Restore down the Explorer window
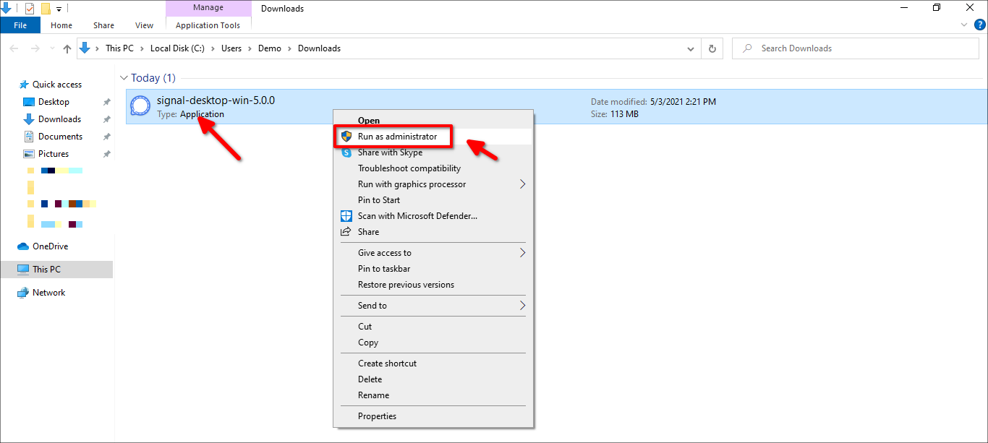This screenshot has height=443, width=988. 937,8
